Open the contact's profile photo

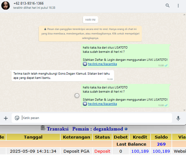tap(6, 6)
